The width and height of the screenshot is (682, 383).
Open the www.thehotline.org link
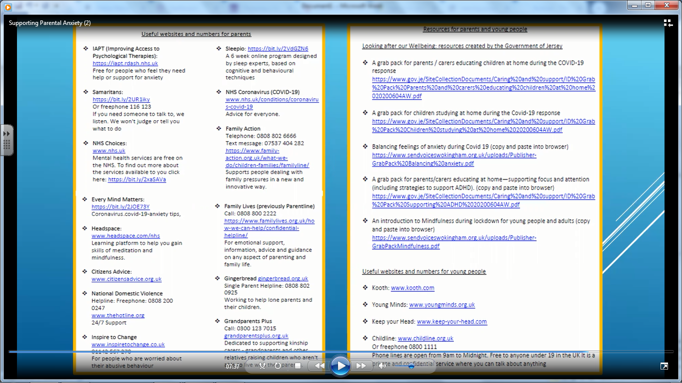[x=118, y=315]
